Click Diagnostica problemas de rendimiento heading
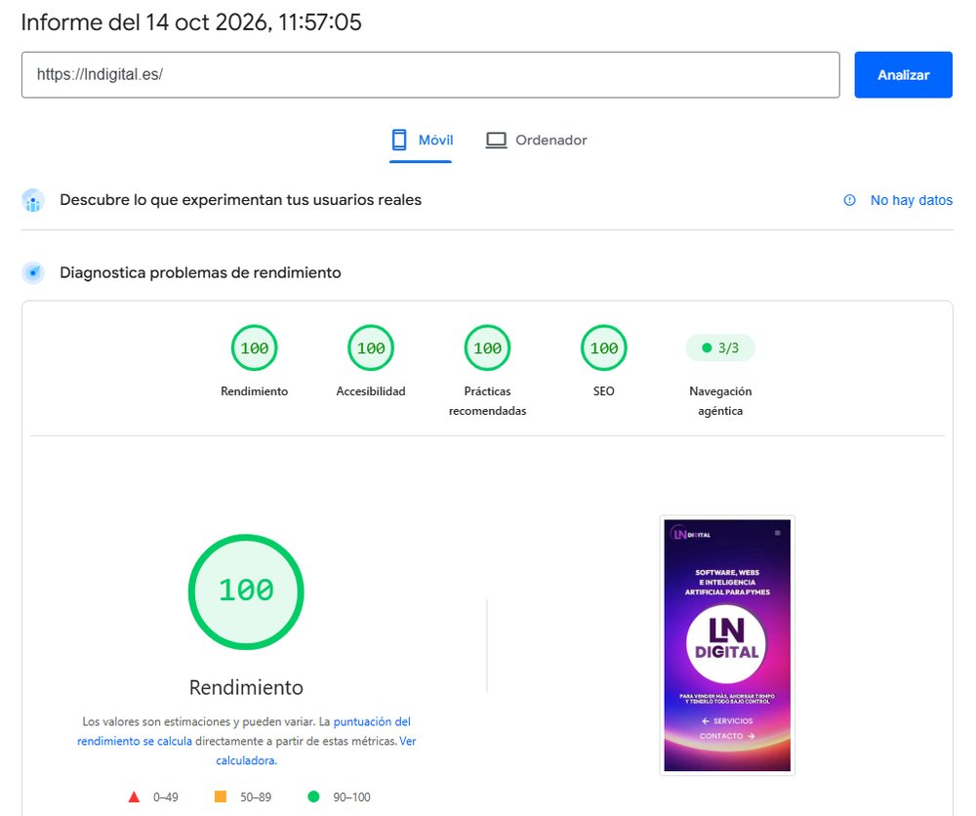Screen dimensions: 976x816 click(200, 272)
